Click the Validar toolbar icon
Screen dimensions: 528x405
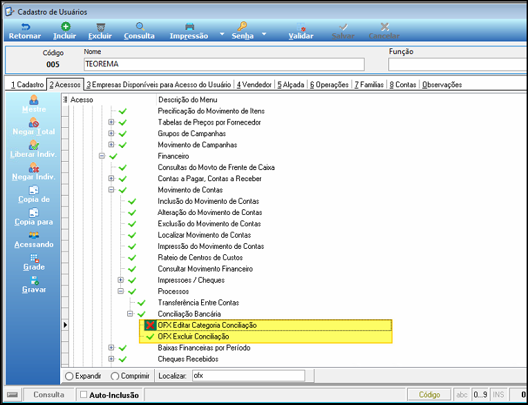pyautogui.click(x=301, y=27)
